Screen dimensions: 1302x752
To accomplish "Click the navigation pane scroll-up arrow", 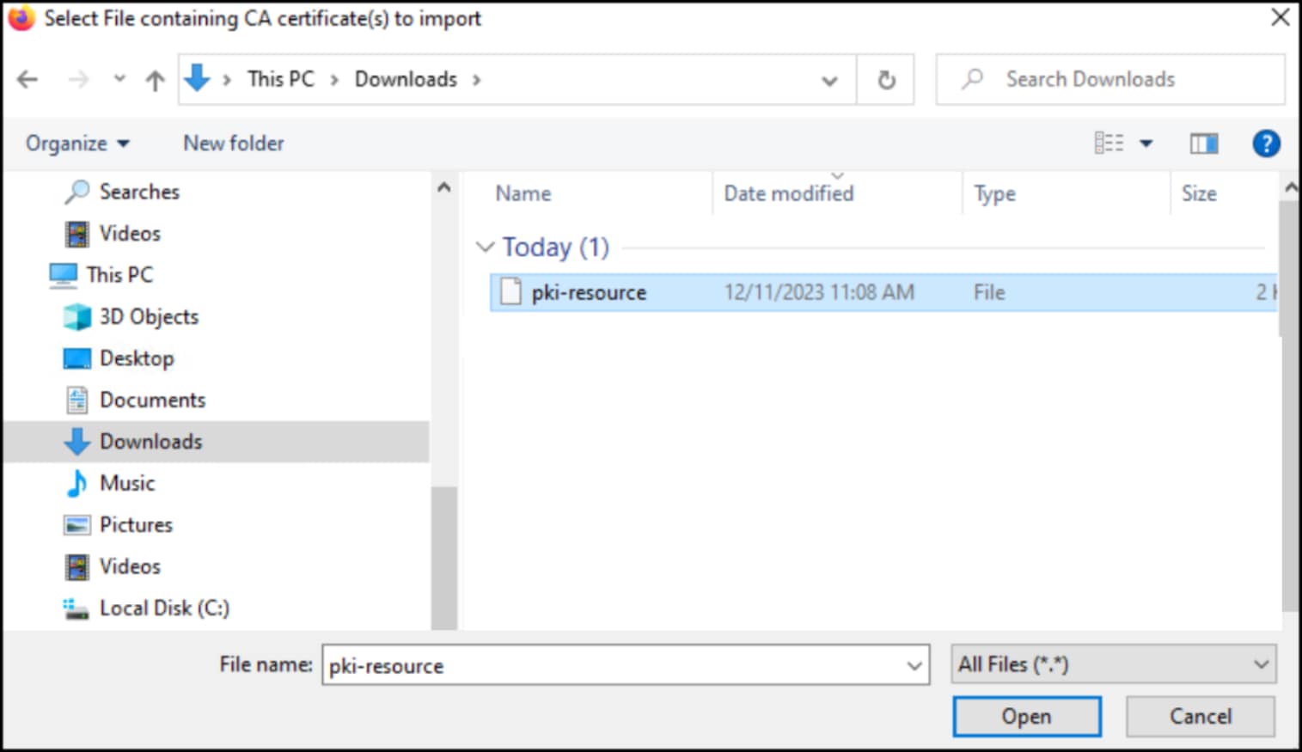I will [x=443, y=187].
